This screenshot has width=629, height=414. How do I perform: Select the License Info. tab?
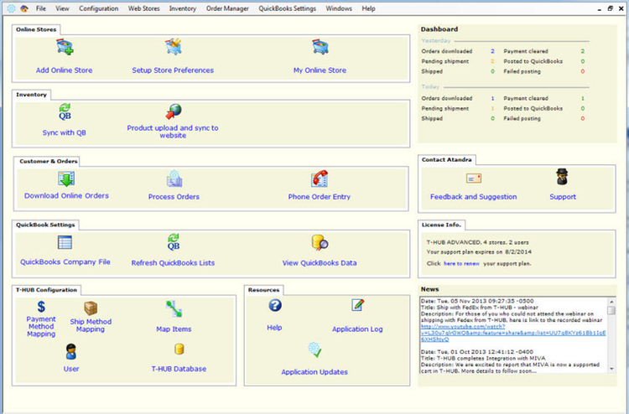click(441, 225)
